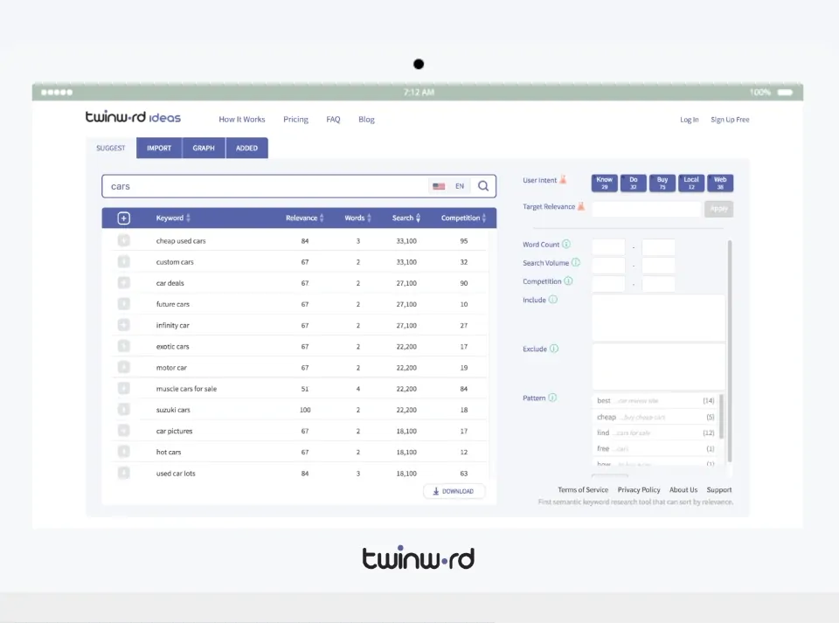This screenshot has height=623, width=839.
Task: Switch to the Import tab
Action: [x=159, y=149]
